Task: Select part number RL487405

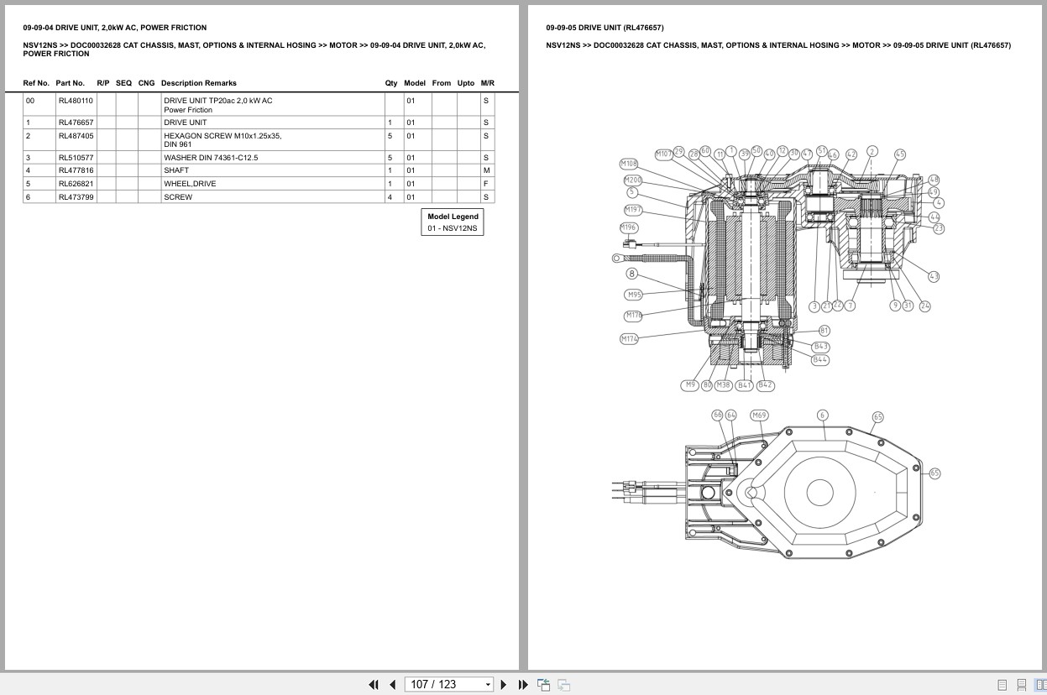Action: (76, 136)
